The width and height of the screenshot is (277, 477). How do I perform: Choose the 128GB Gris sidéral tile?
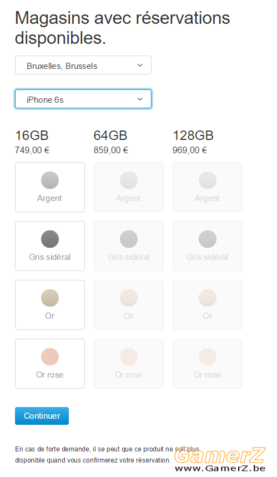click(208, 246)
